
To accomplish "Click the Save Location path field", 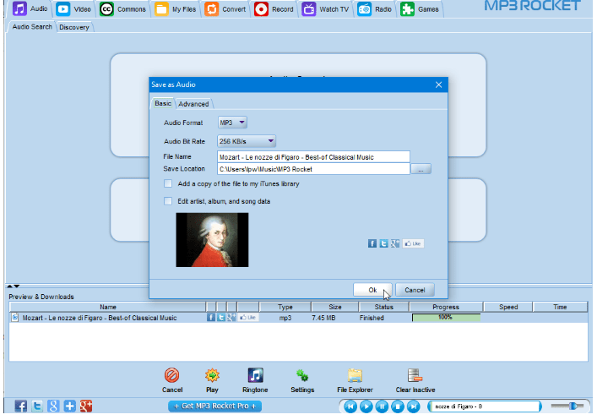I will (313, 169).
